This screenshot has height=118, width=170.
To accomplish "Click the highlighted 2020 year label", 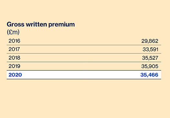I will pyautogui.click(x=15, y=75).
